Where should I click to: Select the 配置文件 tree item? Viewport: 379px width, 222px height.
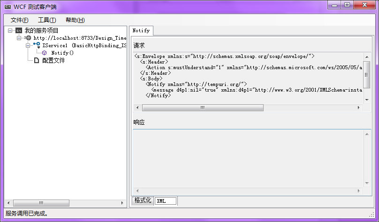(x=53, y=60)
